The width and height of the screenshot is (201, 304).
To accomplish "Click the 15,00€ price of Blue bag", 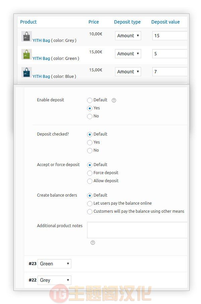I will point(96,70).
